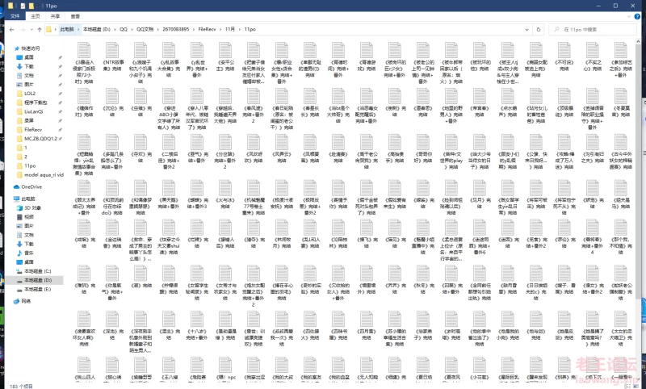Select the 《风弄云》 完结 file
The image size is (646, 389).
click(282, 148)
